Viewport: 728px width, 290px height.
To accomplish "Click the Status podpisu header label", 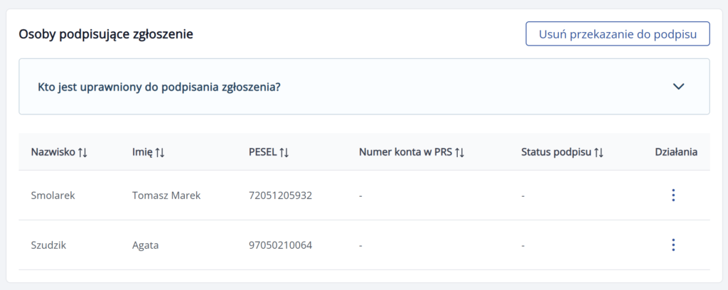I will (556, 151).
